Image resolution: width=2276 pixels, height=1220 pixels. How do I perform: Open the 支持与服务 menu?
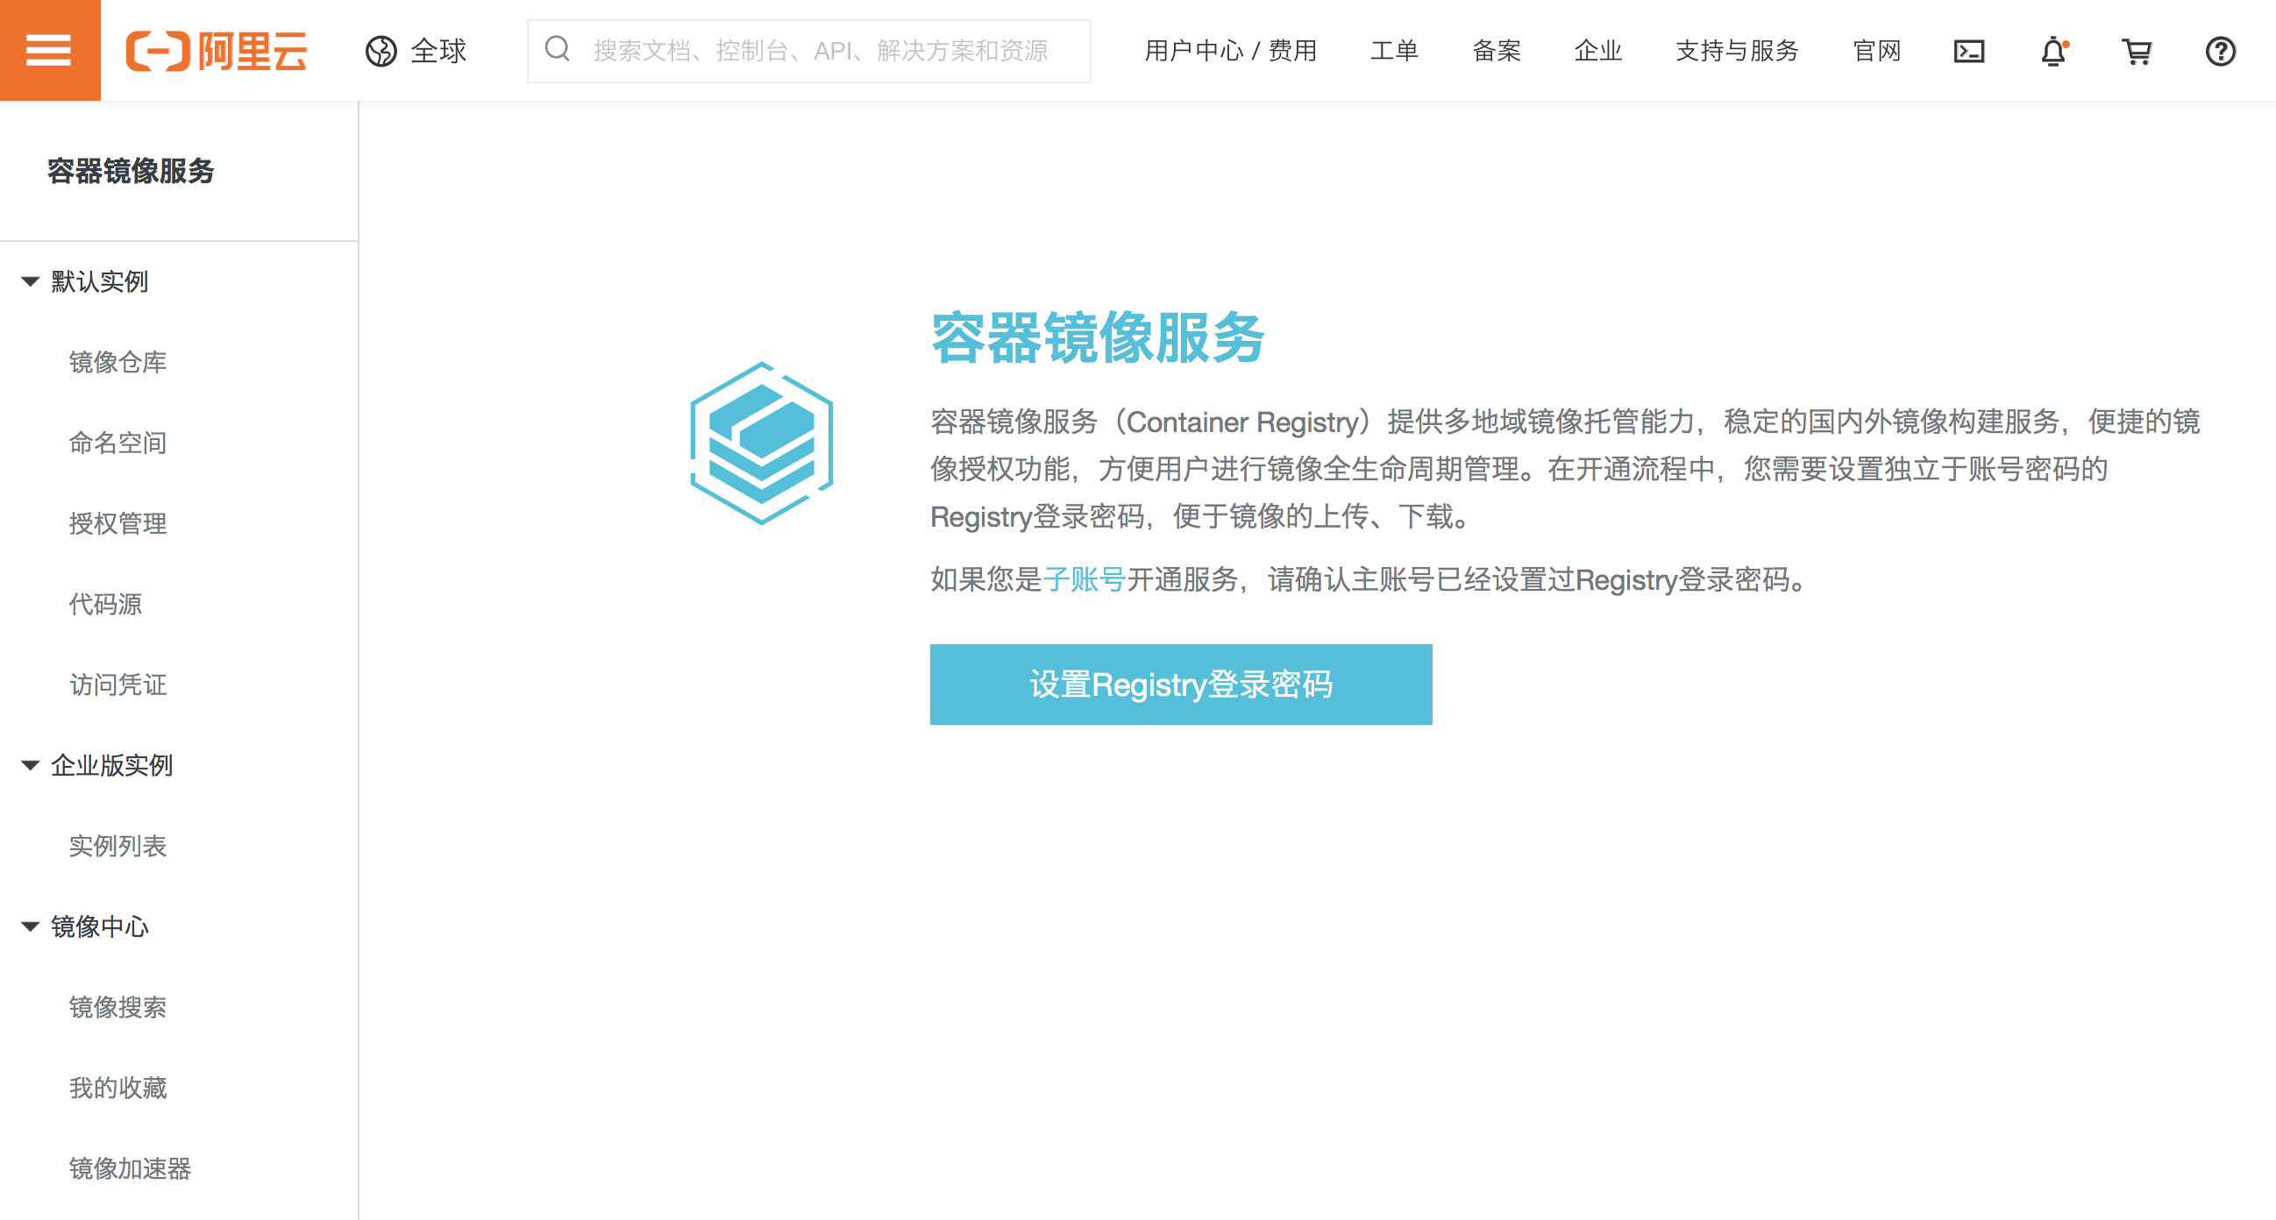click(1737, 51)
